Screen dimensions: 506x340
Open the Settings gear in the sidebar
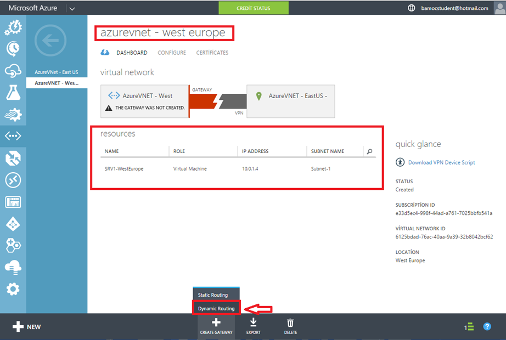[x=13, y=289]
